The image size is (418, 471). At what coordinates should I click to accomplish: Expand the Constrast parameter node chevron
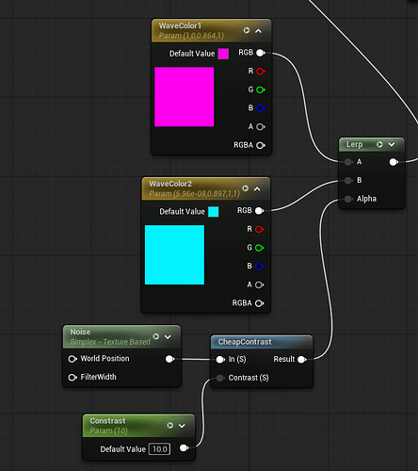click(182, 426)
